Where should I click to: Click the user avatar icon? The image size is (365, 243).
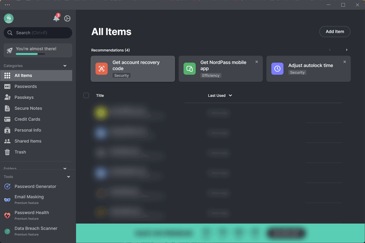pos(9,18)
